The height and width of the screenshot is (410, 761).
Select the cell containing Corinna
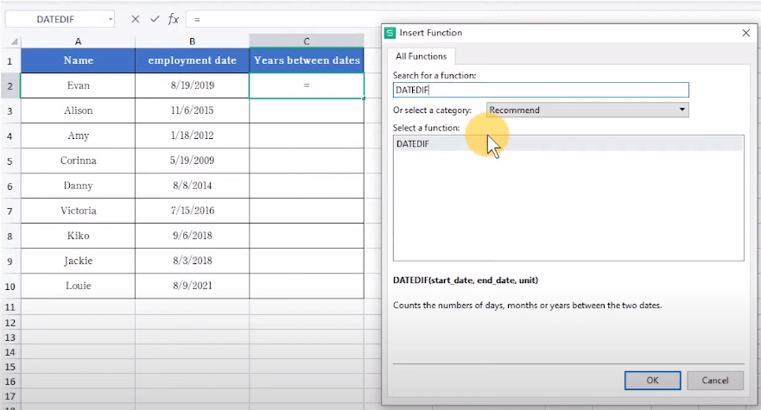pos(78,161)
